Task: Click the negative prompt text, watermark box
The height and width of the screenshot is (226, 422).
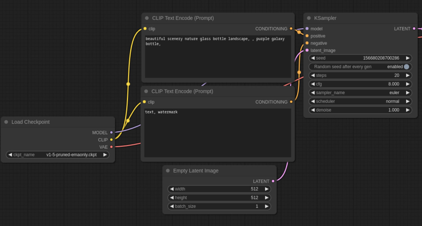Action: 217,133
